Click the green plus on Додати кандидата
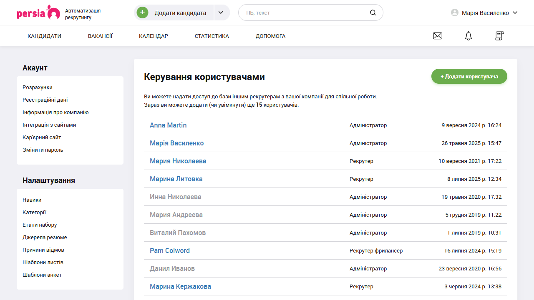The image size is (534, 300). pos(142,12)
